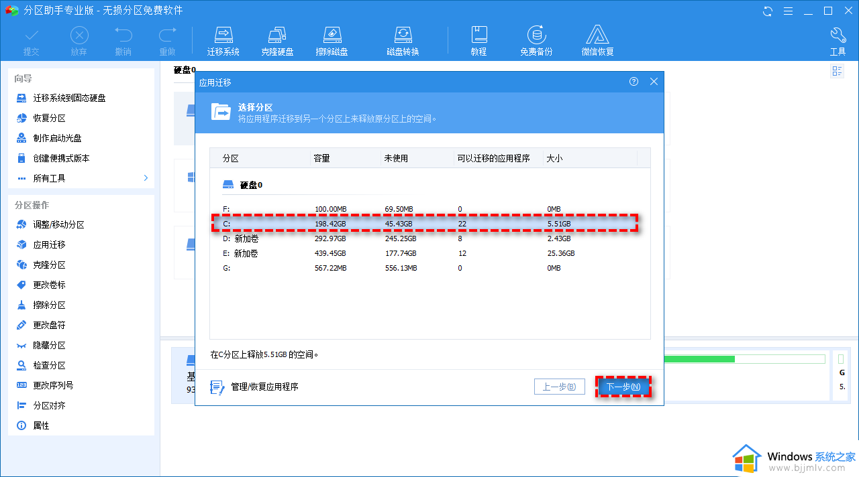Select the C: partition row
Screen dimensions: 859x477
pos(425,224)
